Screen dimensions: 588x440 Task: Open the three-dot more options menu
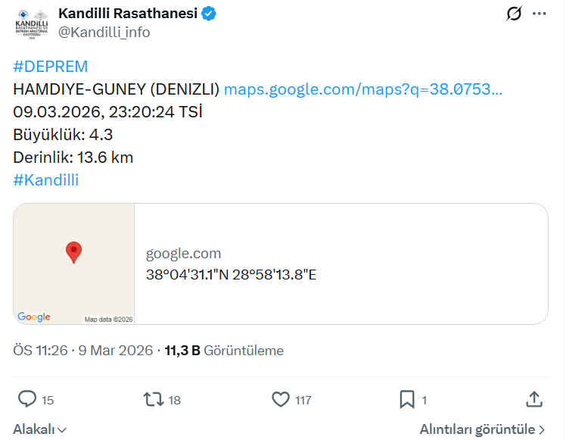[x=539, y=14]
